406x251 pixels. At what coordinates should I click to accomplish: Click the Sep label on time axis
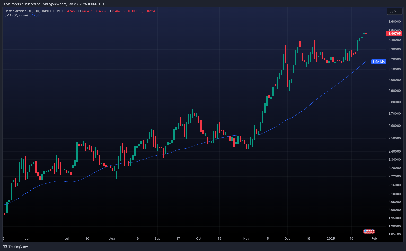(157, 239)
